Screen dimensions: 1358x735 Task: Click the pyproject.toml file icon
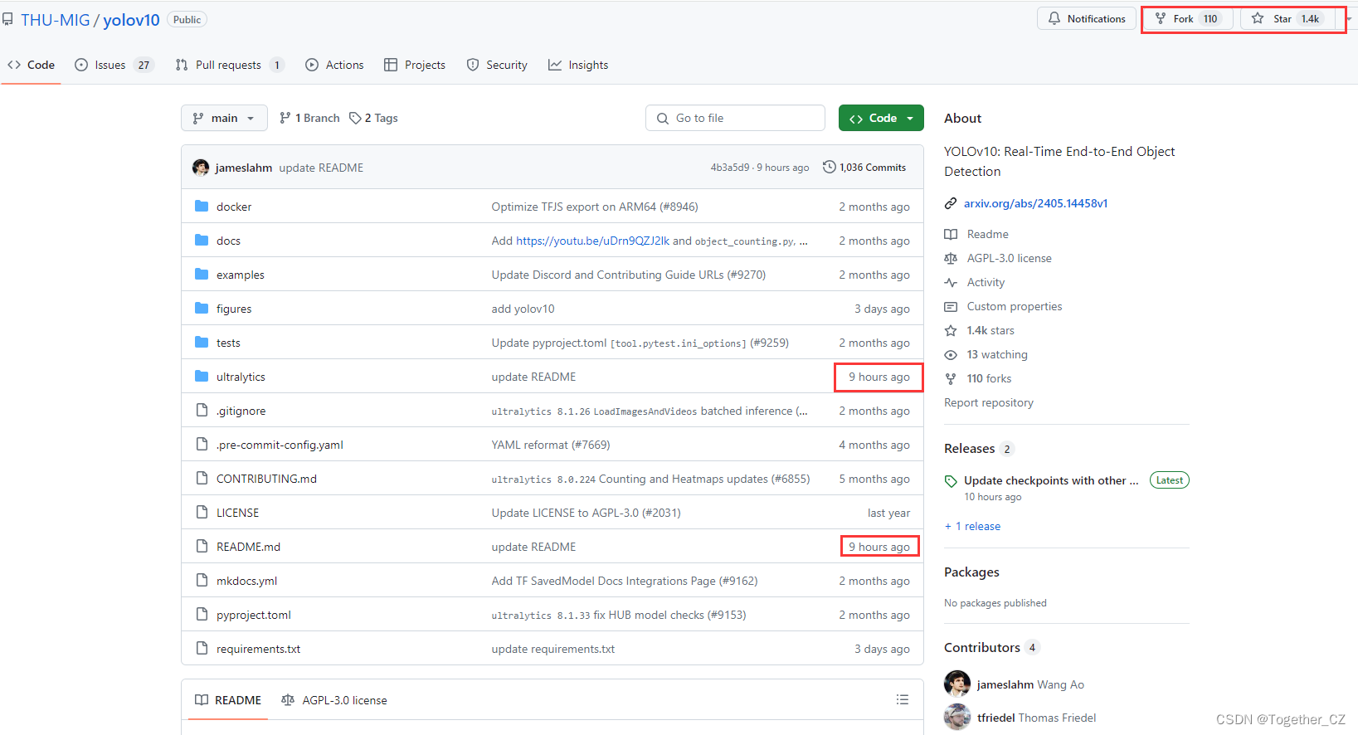coord(202,614)
